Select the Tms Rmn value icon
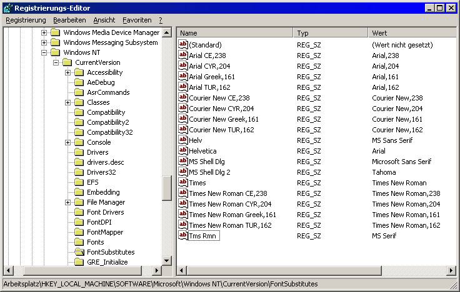 point(183,236)
